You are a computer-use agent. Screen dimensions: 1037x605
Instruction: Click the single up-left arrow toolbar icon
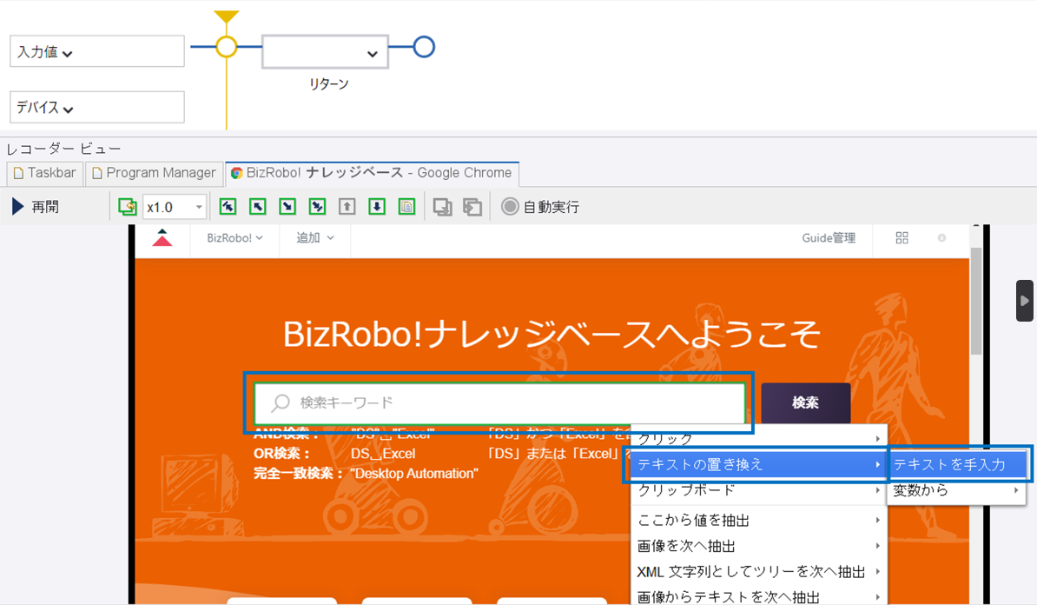point(258,207)
